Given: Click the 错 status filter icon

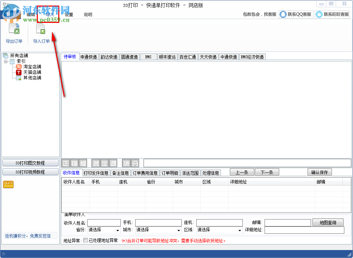Looking at the screenshot, I should point(74,163).
